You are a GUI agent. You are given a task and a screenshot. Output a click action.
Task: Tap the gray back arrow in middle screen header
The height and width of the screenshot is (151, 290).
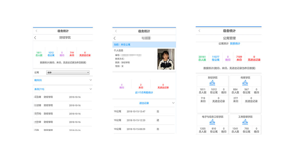[116, 31]
